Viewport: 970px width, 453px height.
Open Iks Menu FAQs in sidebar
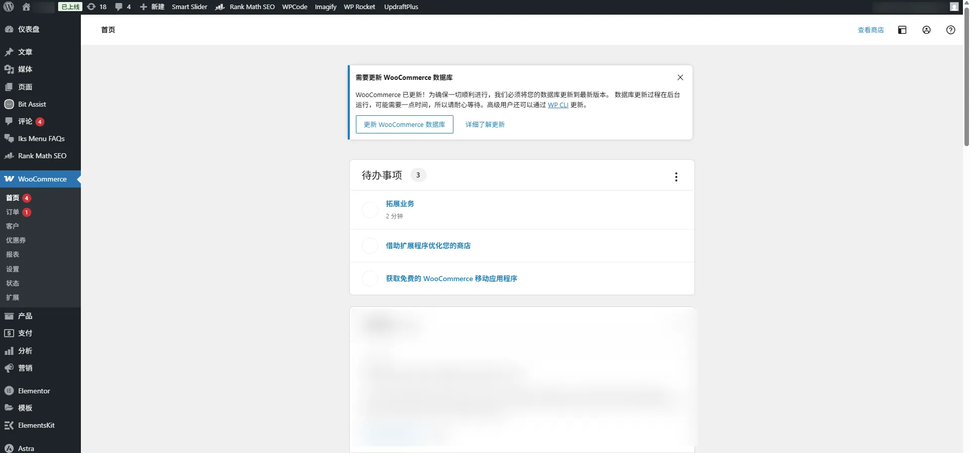click(40, 139)
